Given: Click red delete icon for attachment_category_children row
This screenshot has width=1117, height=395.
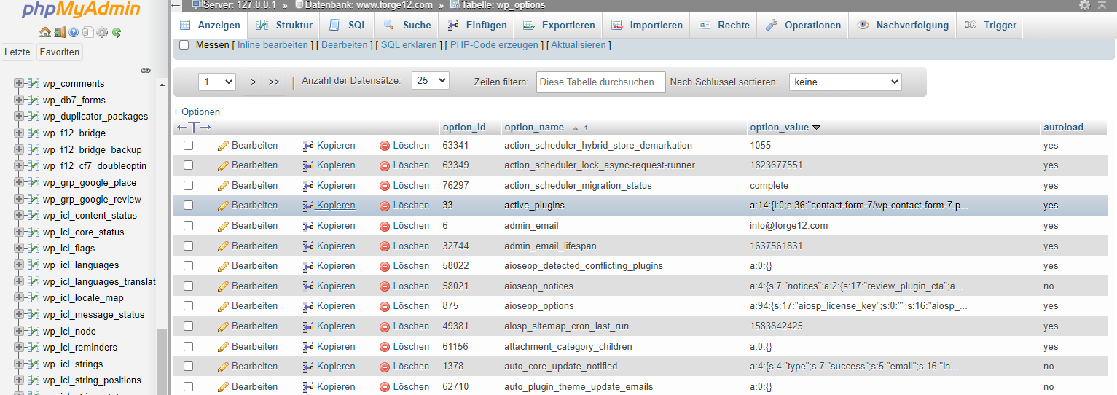Looking at the screenshot, I should coord(385,347).
